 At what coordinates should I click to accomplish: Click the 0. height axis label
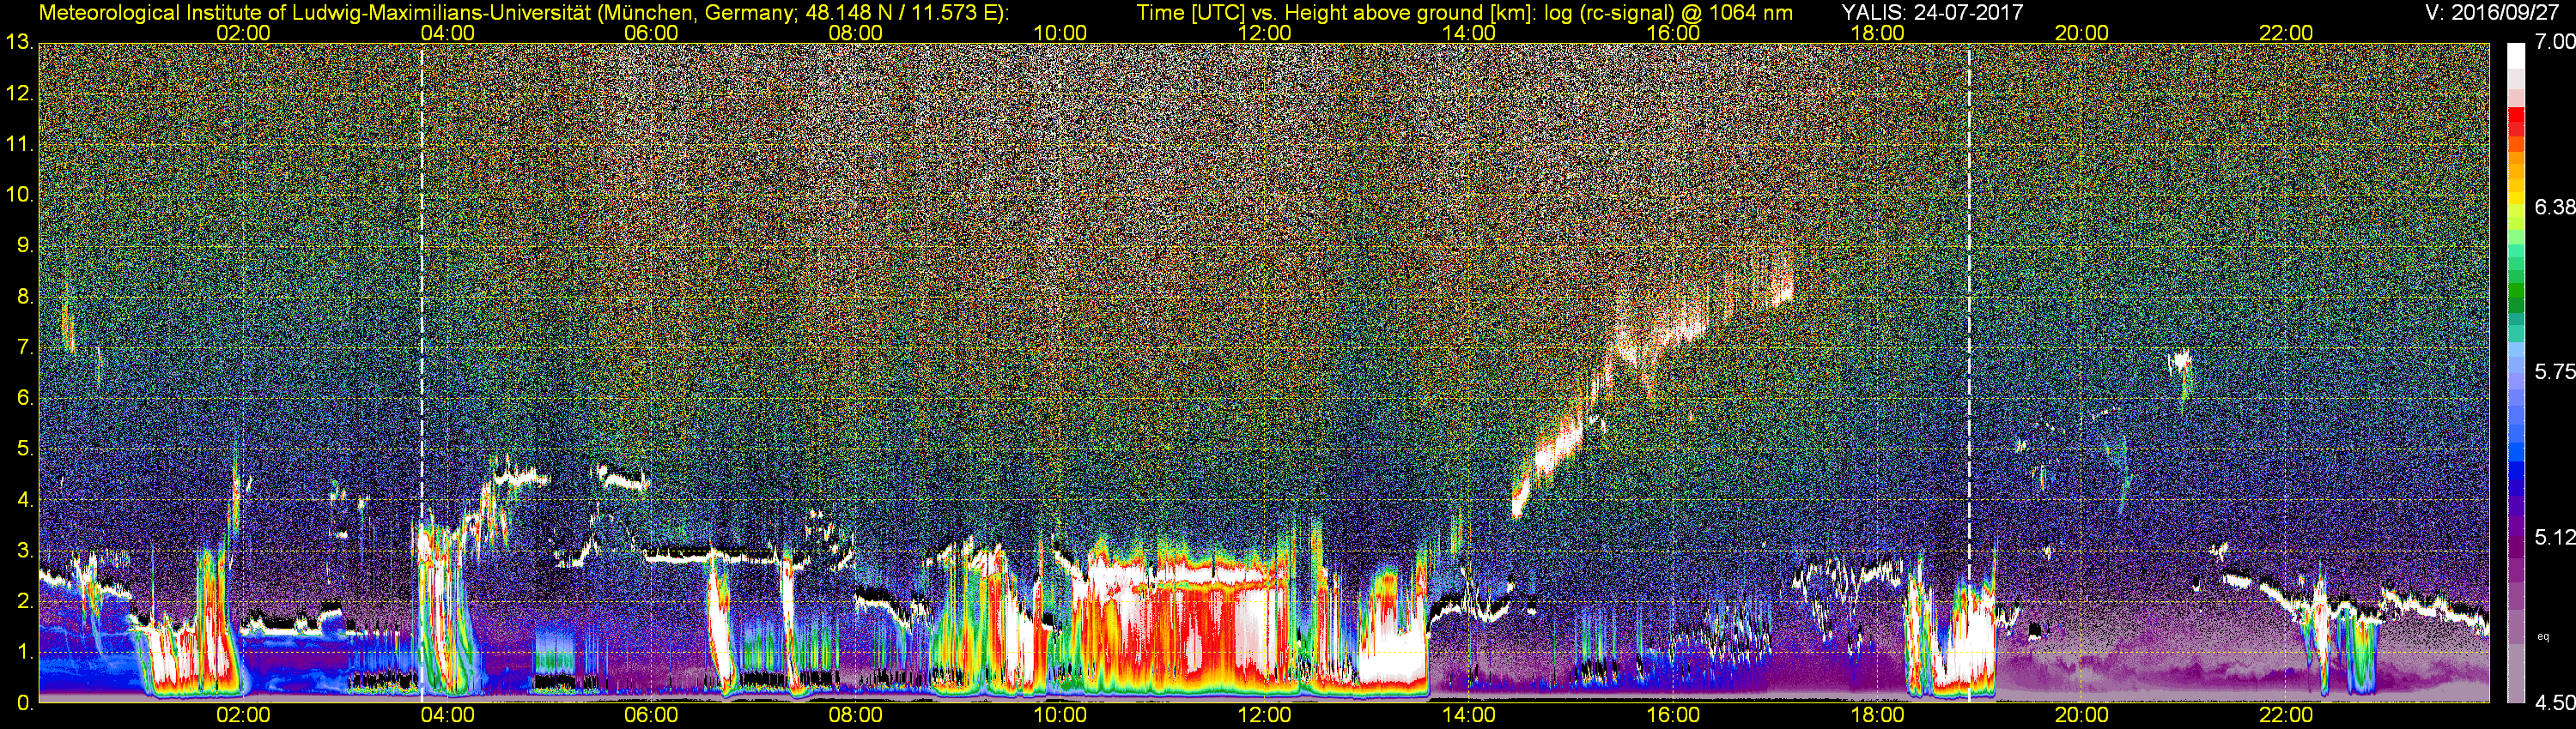click(25, 704)
